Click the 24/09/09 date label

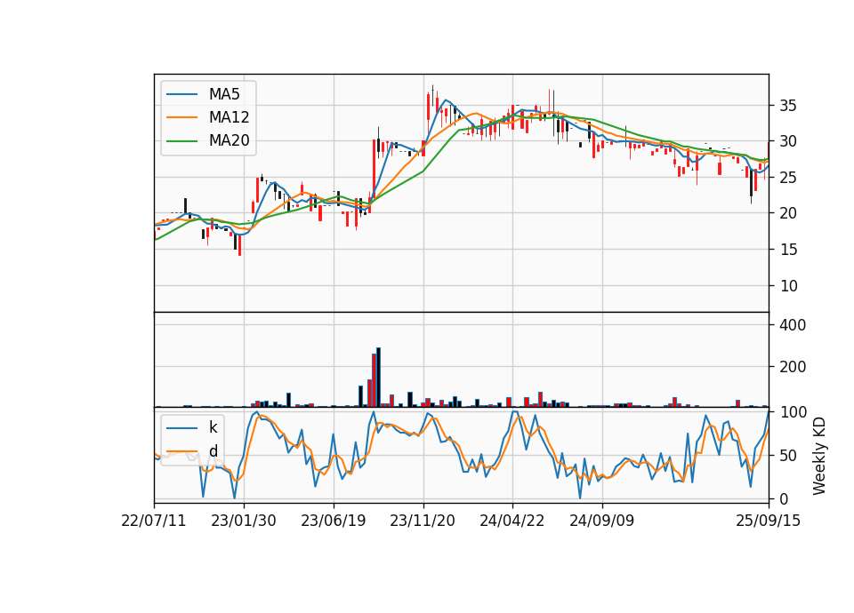[602, 521]
